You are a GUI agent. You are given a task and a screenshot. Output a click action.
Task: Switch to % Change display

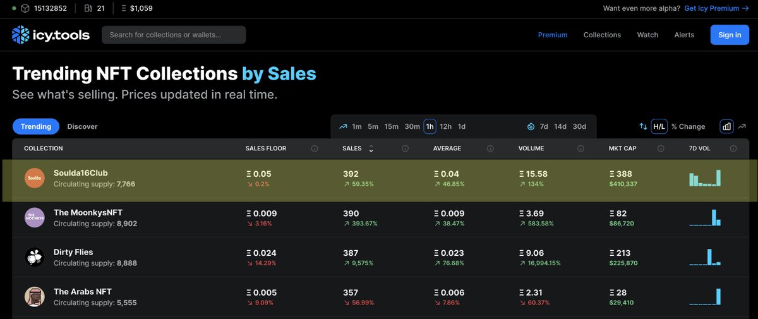click(x=688, y=126)
